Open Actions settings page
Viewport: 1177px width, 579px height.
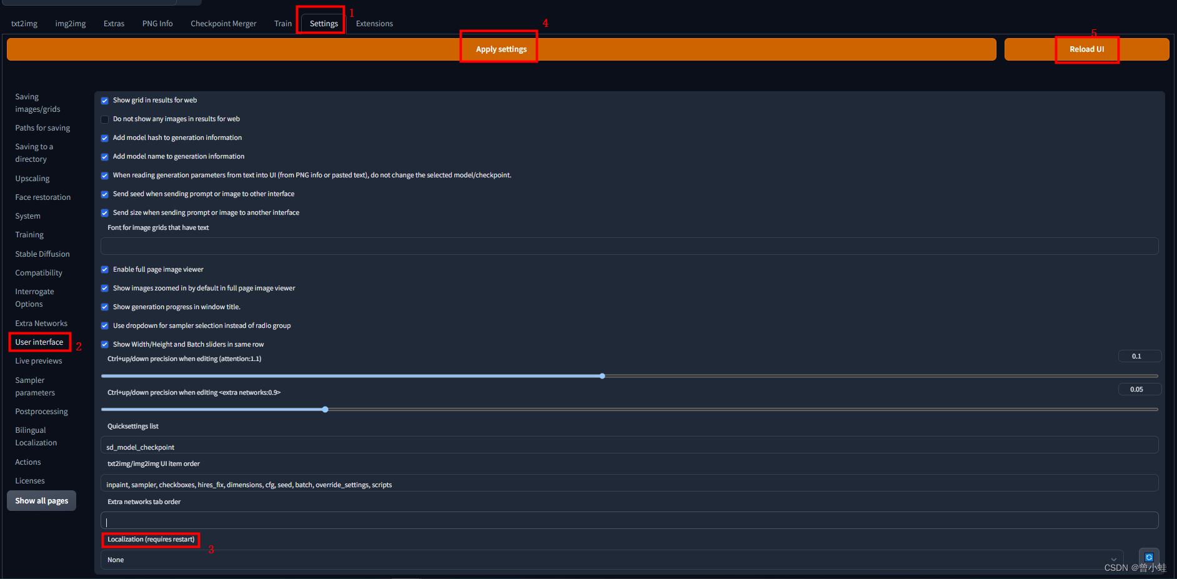pyautogui.click(x=28, y=462)
